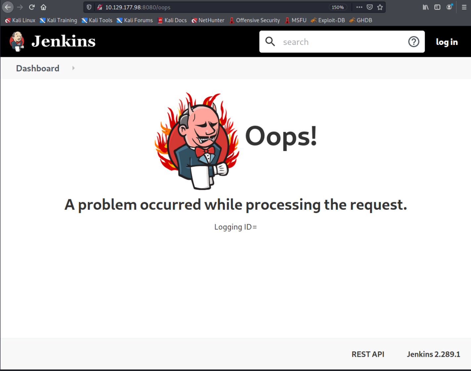Image resolution: width=471 pixels, height=371 pixels.
Task: Click the magnifier icon in search box
Action: pyautogui.click(x=270, y=42)
